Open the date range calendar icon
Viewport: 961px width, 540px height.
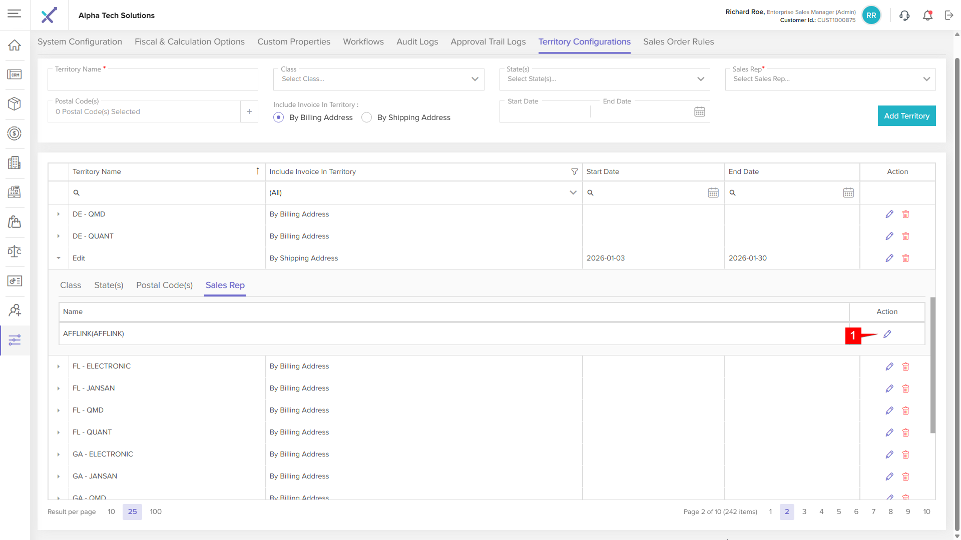699,112
